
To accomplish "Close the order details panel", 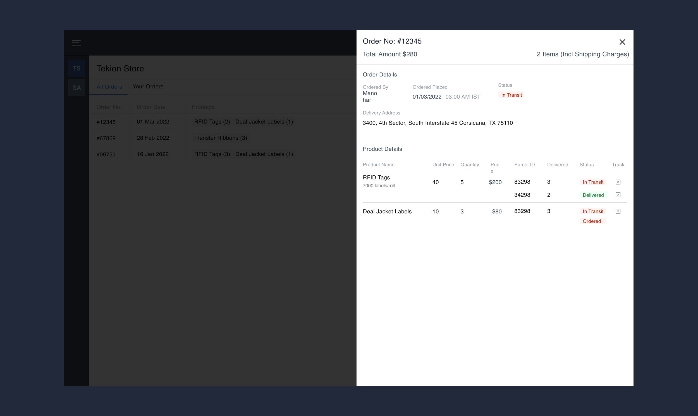I will [x=622, y=42].
